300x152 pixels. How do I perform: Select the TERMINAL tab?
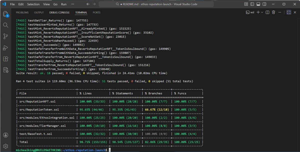(x=81, y=12)
